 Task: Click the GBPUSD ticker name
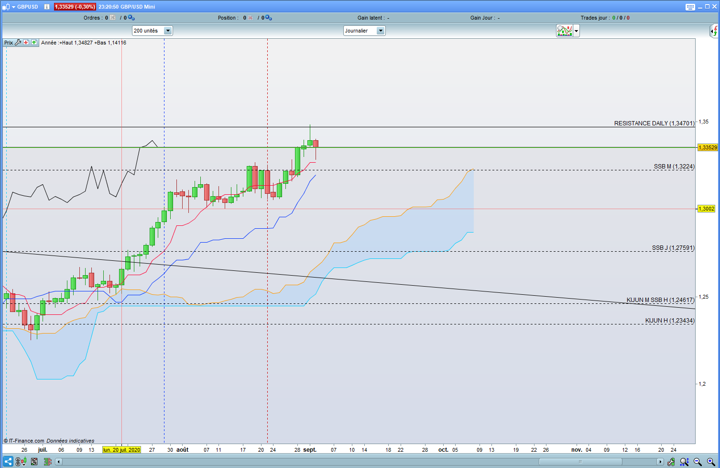coord(28,7)
